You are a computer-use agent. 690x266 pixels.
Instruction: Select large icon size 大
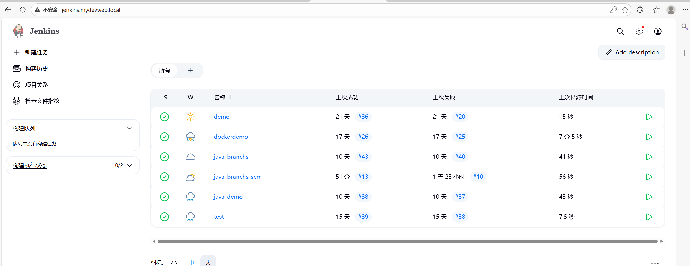(x=208, y=262)
